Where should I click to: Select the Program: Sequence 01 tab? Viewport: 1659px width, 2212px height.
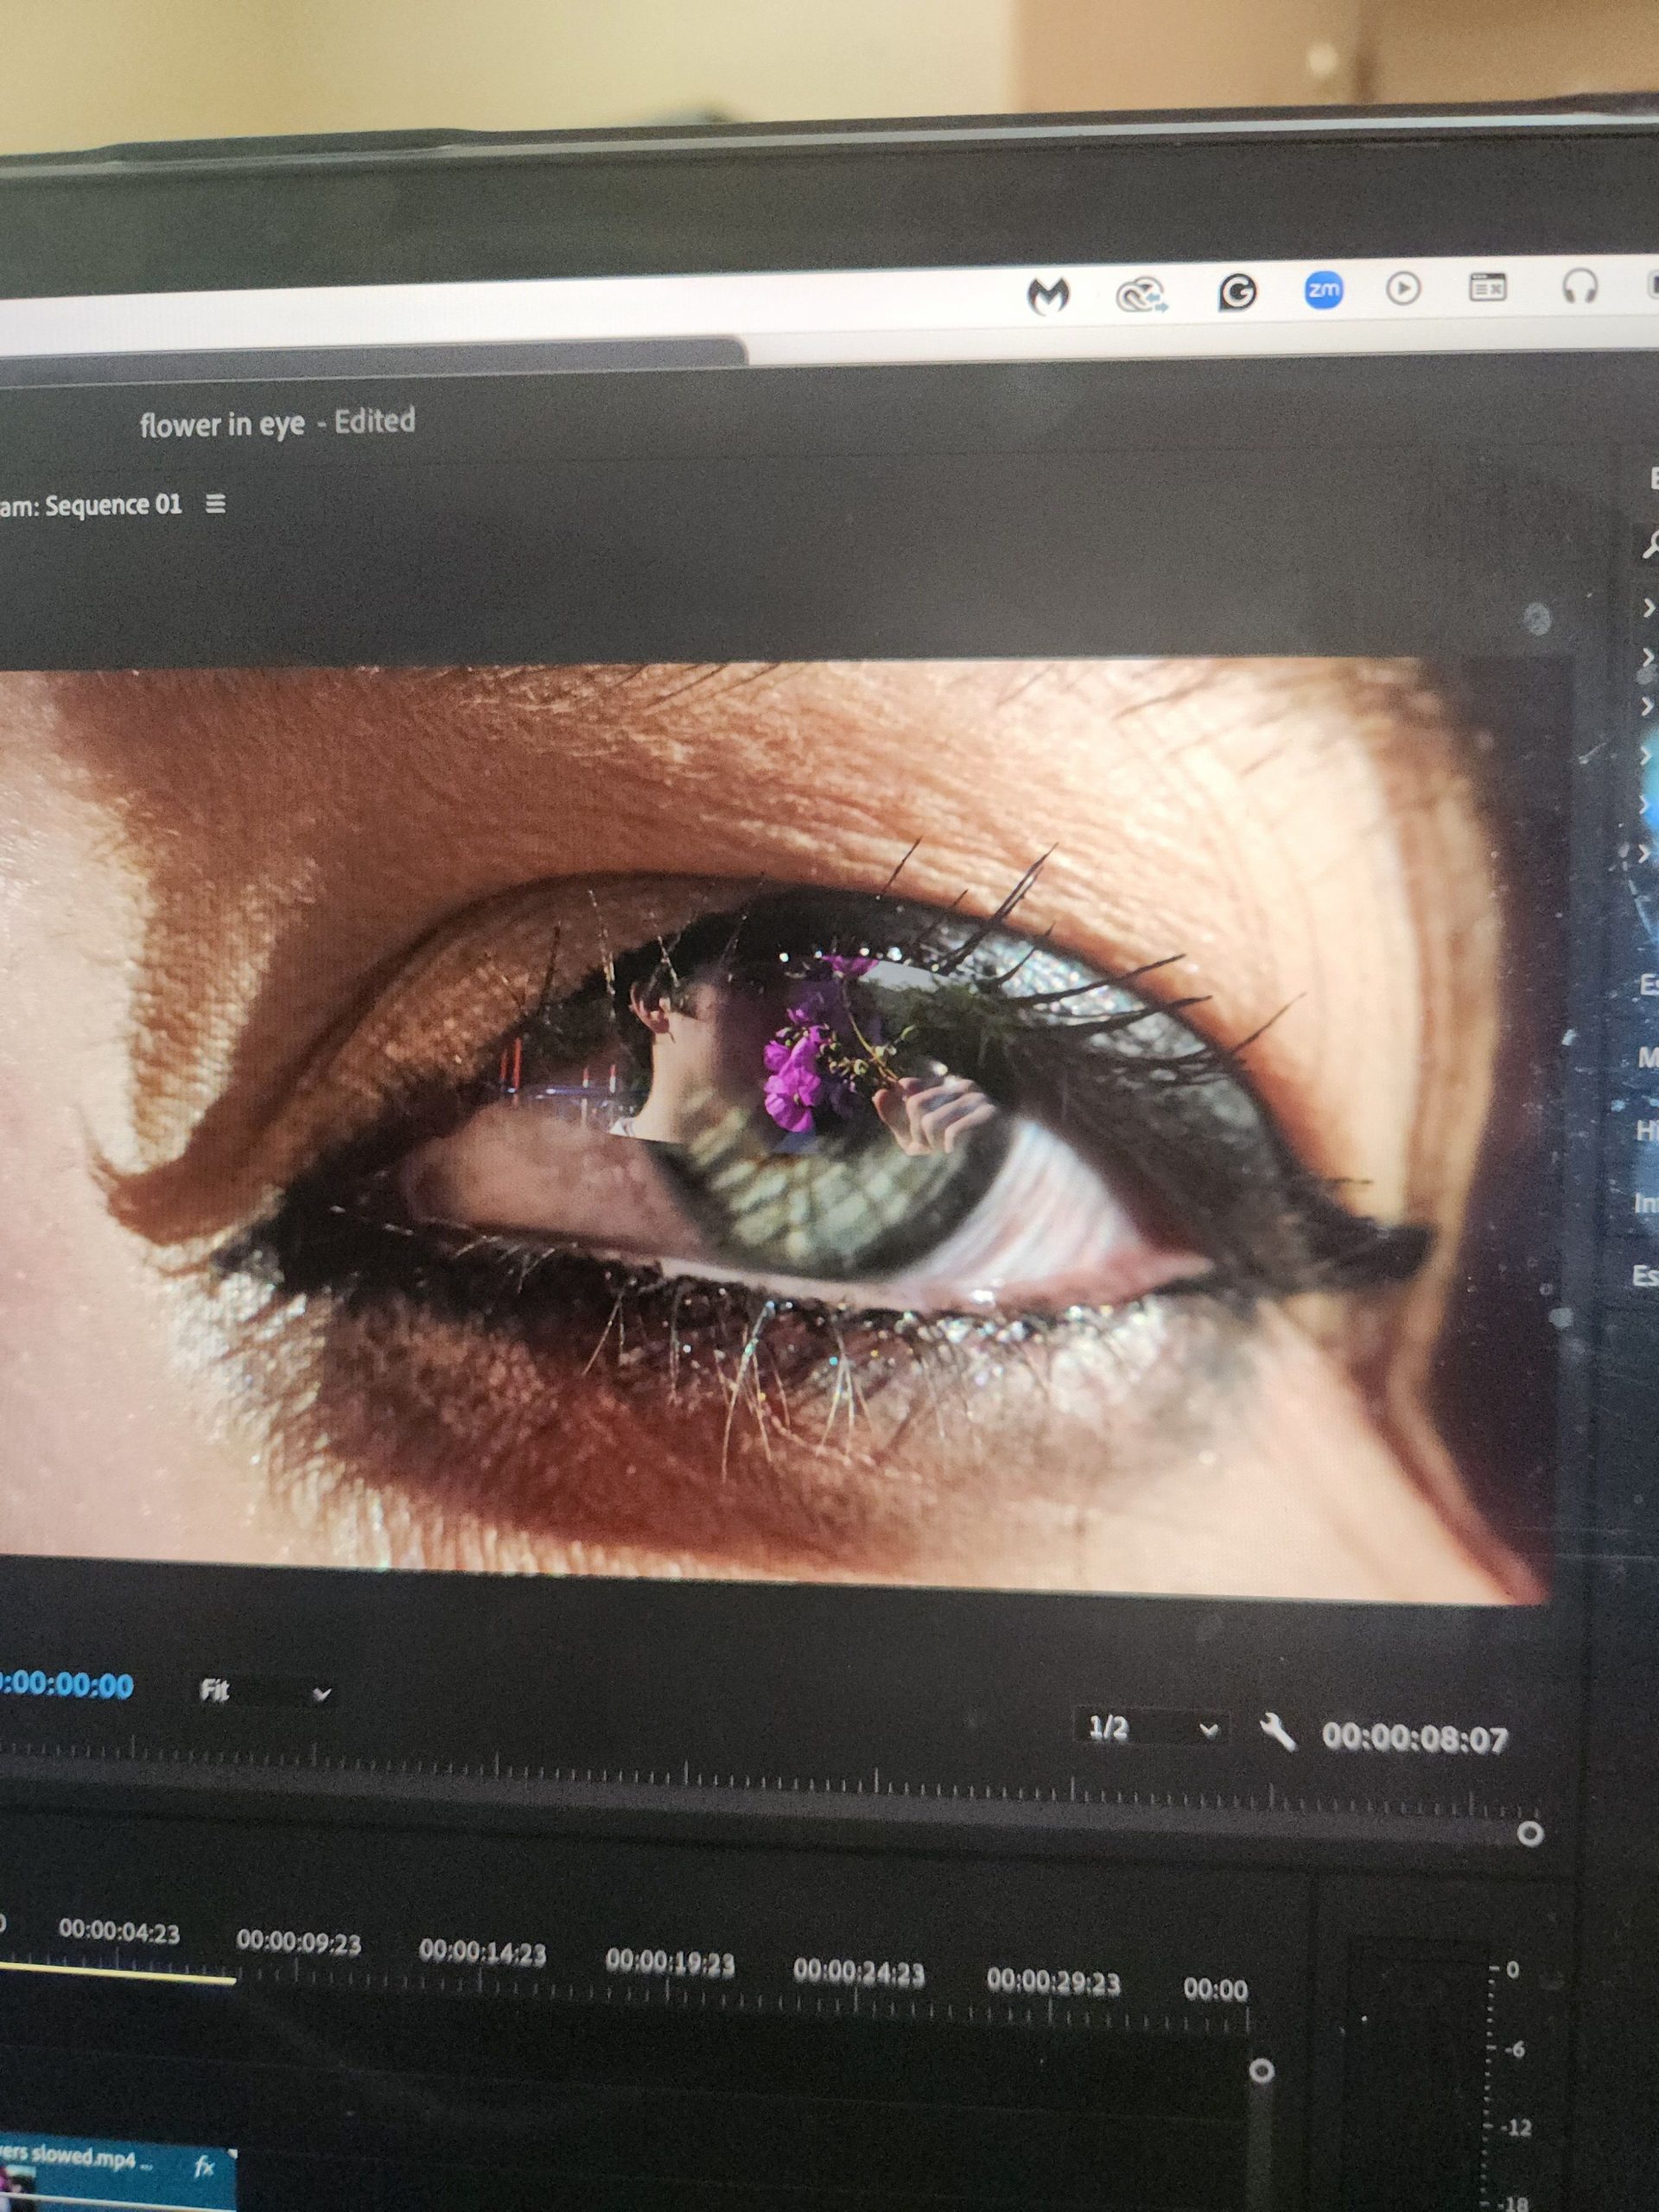pos(92,505)
